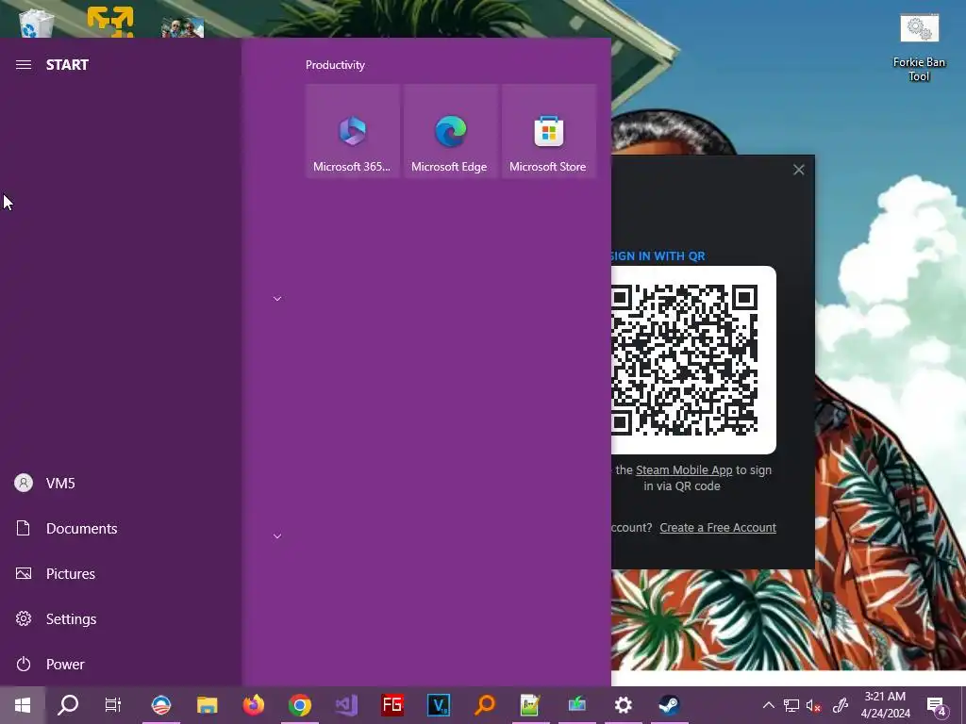The image size is (966, 724).
Task: Switch to Steam on the taskbar
Action: [x=669, y=705]
